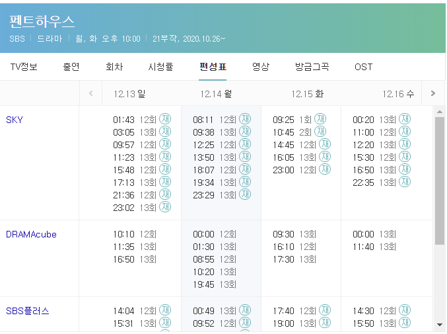Click rerun badge next to SBS플러스 00:49 13회
The width and height of the screenshot is (447, 334).
pos(244,310)
